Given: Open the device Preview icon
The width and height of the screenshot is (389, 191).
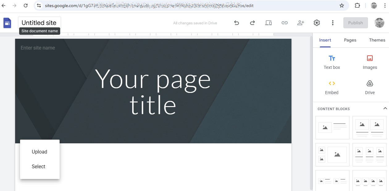Looking at the screenshot, I should pyautogui.click(x=268, y=23).
